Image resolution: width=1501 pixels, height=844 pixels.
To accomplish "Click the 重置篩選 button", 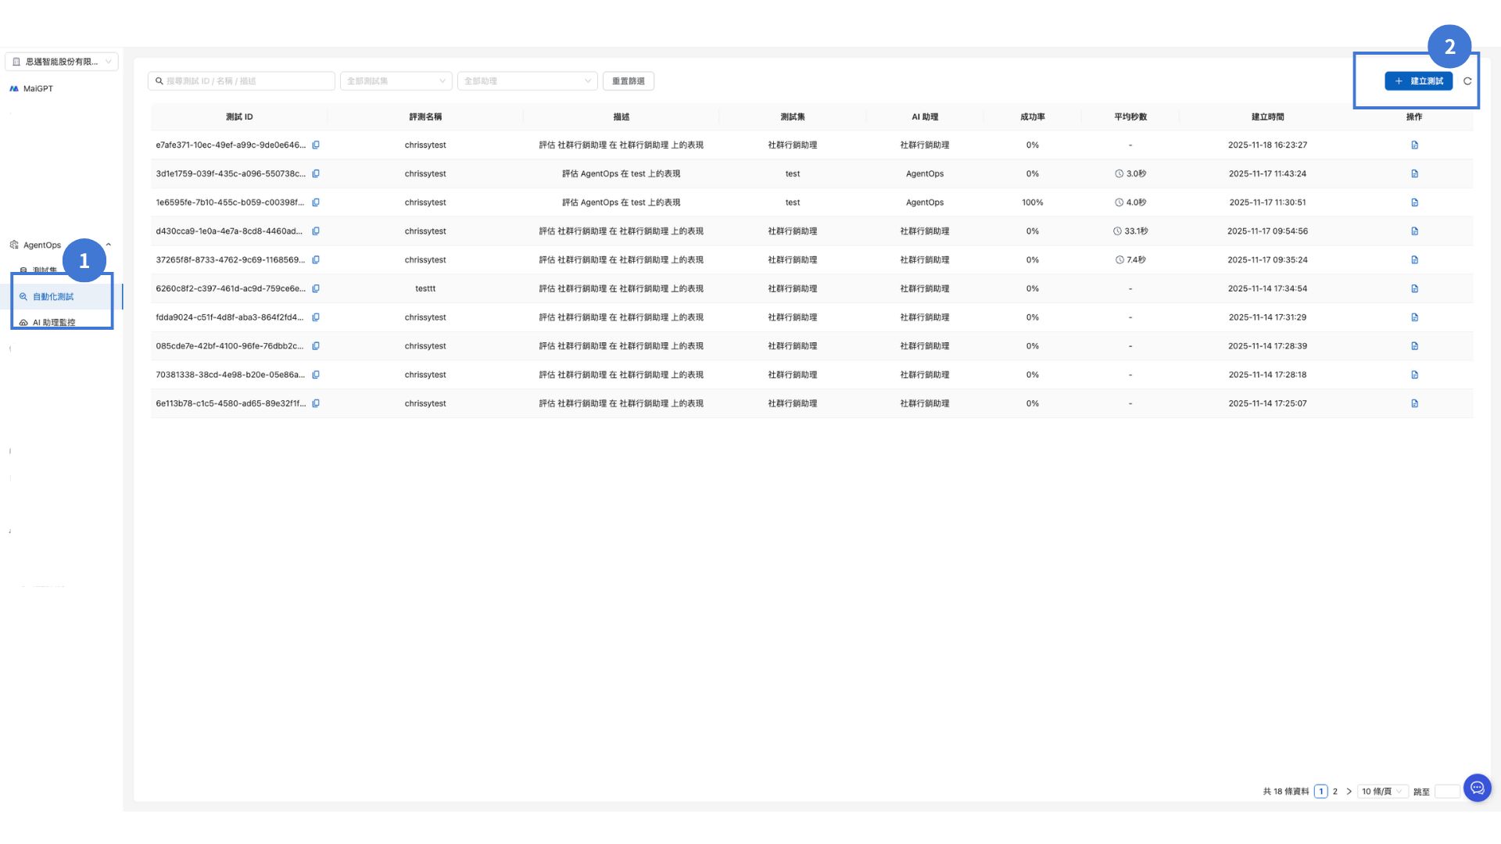I will pos(628,81).
